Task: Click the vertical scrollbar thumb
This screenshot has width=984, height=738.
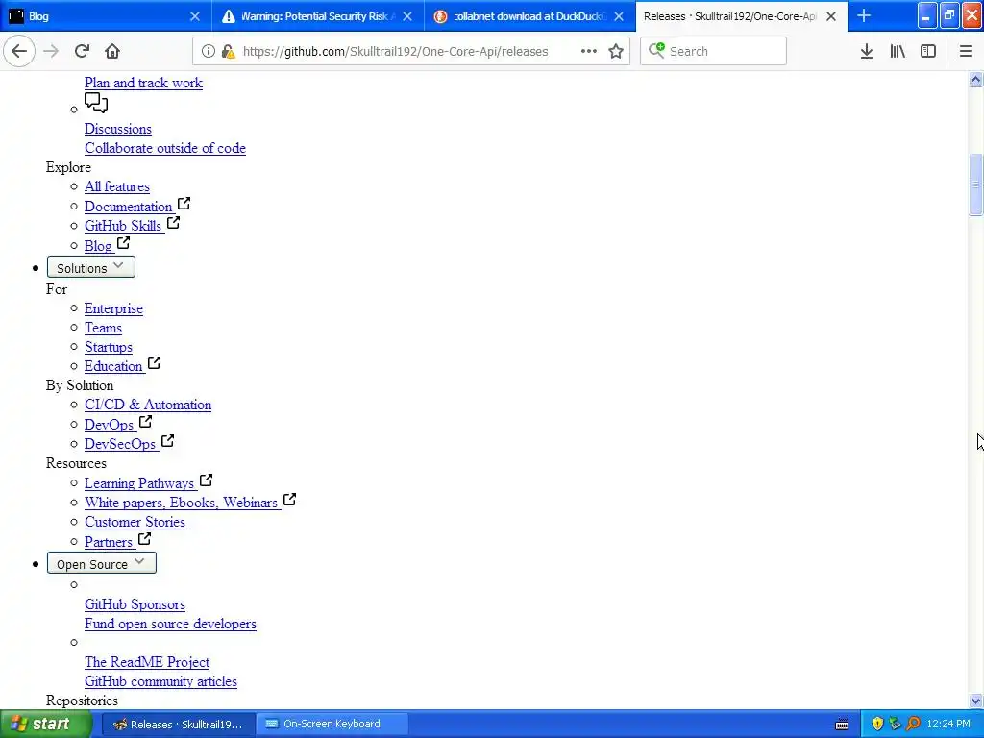Action: [975, 184]
